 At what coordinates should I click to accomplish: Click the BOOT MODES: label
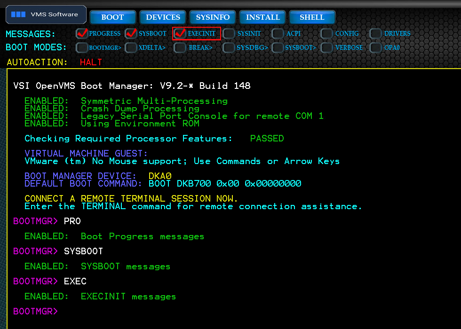[36, 47]
